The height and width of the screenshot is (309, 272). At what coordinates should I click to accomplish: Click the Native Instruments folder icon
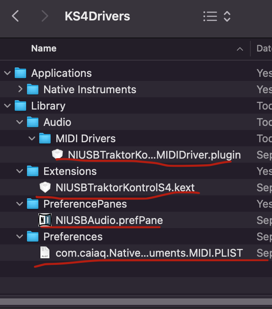pos(33,90)
